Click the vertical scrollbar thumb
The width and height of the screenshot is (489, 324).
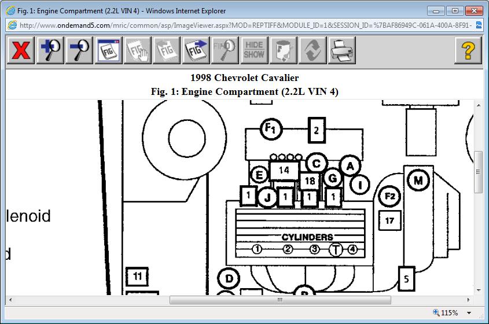479,172
